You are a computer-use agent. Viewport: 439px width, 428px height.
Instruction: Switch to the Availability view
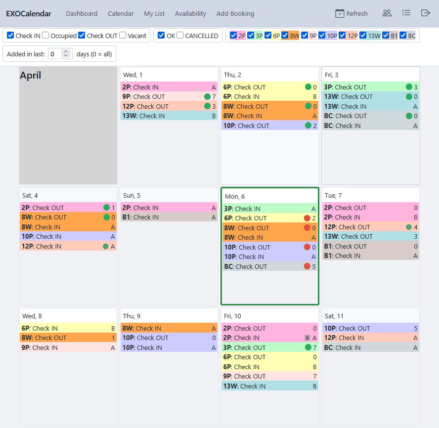(190, 13)
